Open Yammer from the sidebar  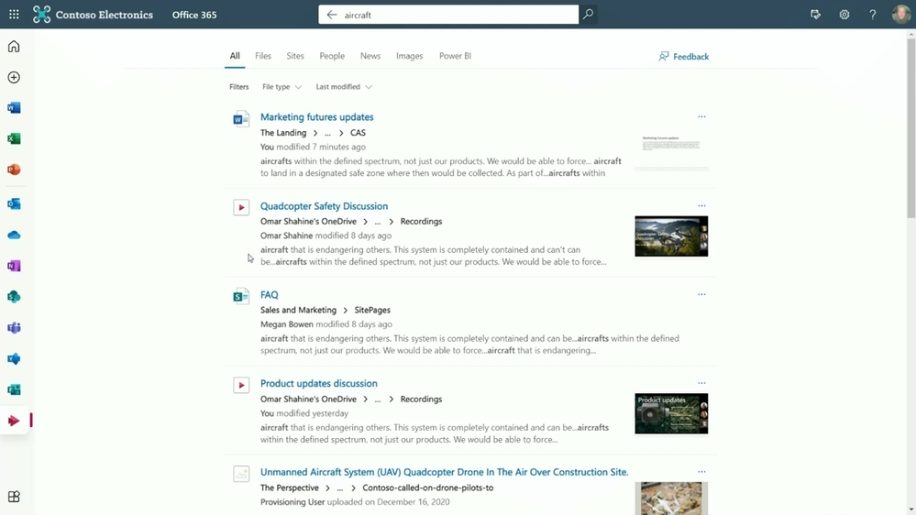tap(14, 359)
